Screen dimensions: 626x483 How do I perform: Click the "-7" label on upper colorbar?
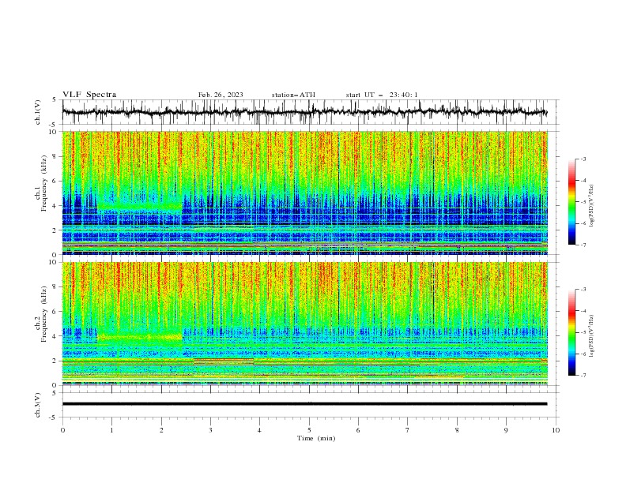coord(583,245)
